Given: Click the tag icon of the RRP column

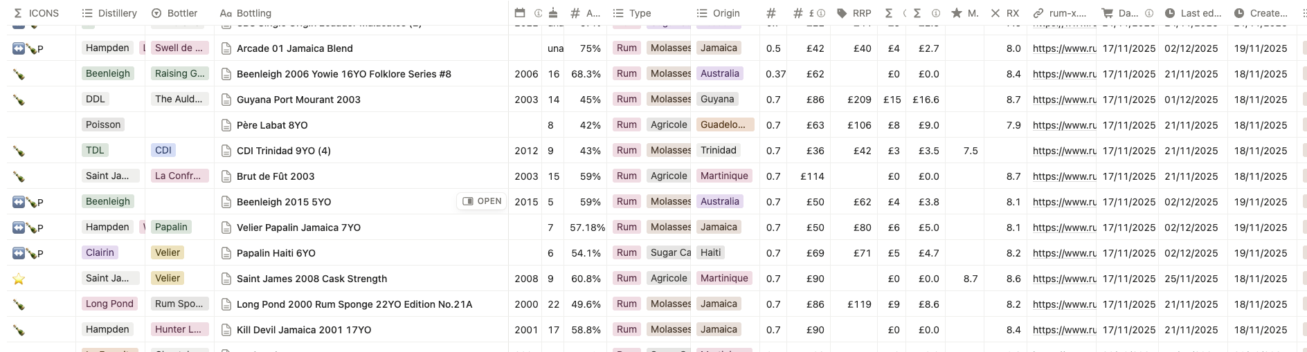Looking at the screenshot, I should pos(842,13).
